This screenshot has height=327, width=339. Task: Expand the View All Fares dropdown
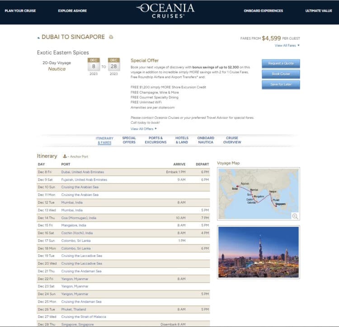coord(287,45)
